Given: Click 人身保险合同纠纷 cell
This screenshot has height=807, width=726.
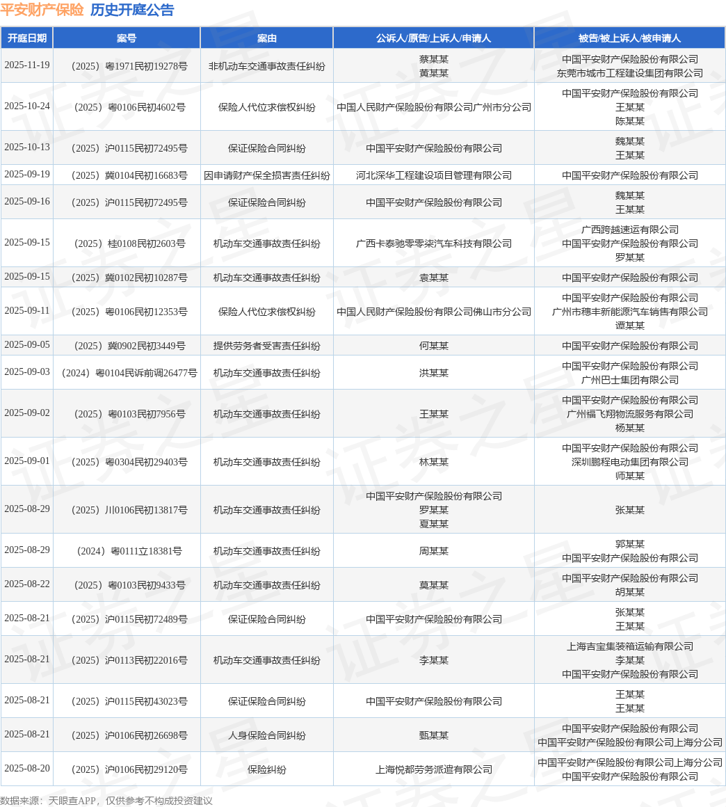Looking at the screenshot, I should pos(266,735).
